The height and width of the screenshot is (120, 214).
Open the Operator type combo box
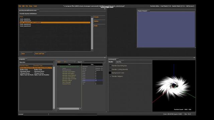37,62
